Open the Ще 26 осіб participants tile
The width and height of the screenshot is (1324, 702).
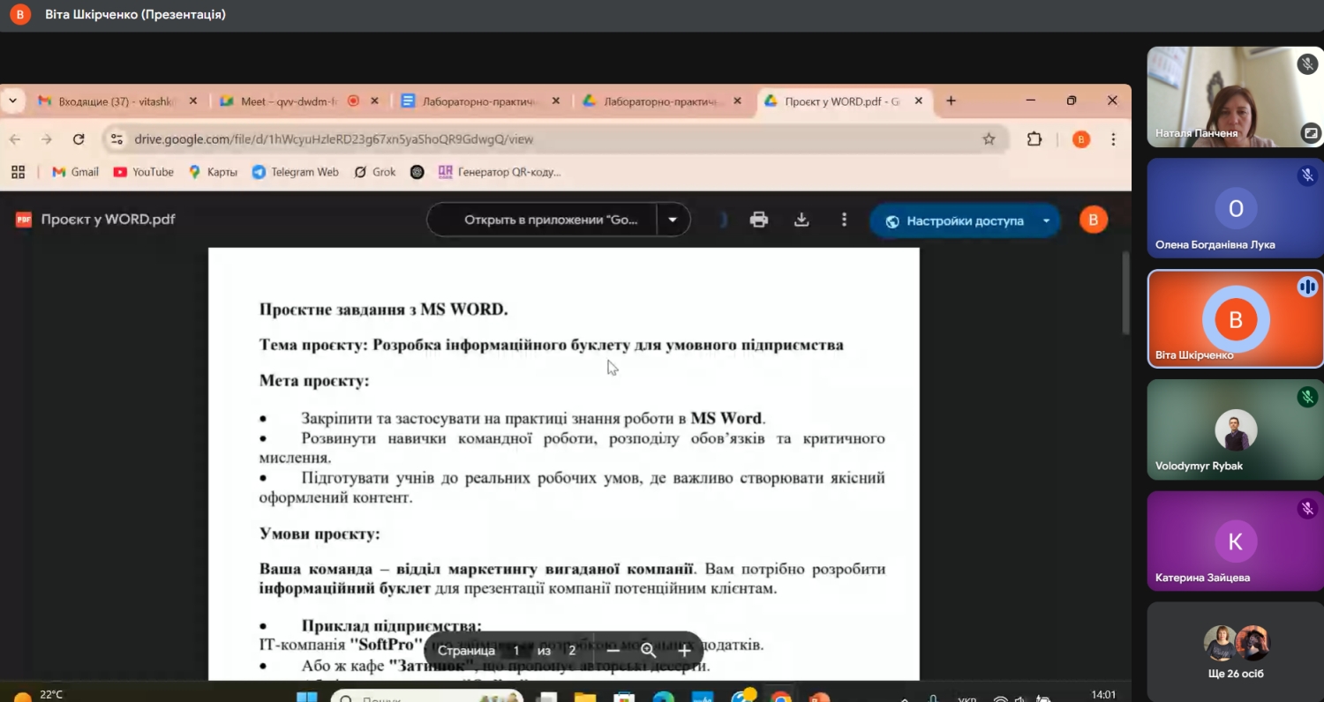pos(1235,653)
